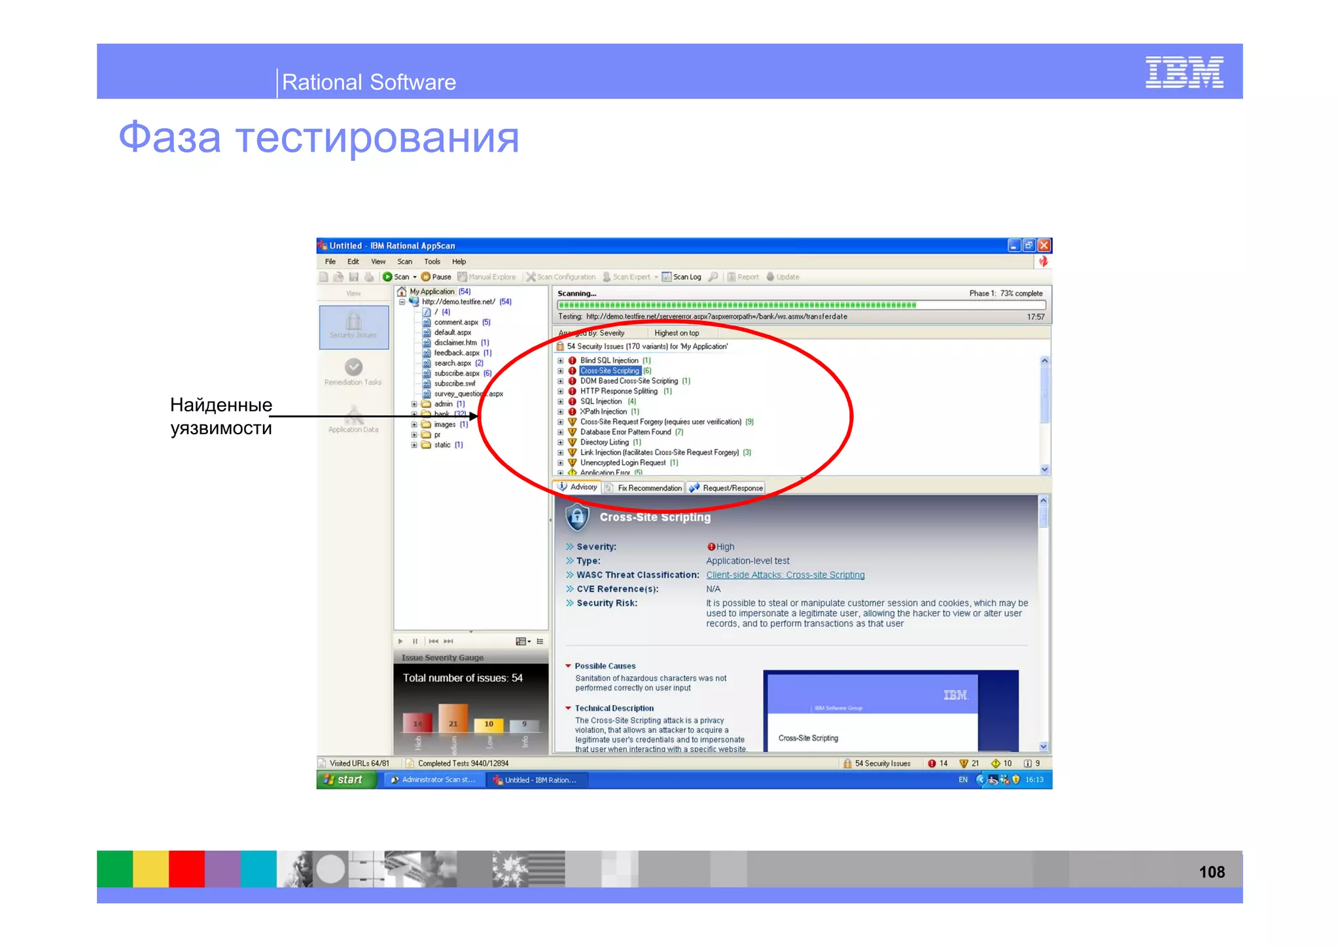Expand the admin folder
1340x947 pixels.
(414, 404)
